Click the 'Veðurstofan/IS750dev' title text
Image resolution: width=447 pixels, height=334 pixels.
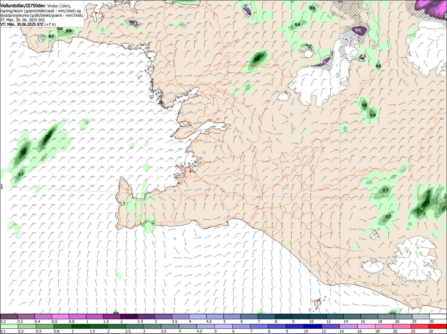point(23,6)
